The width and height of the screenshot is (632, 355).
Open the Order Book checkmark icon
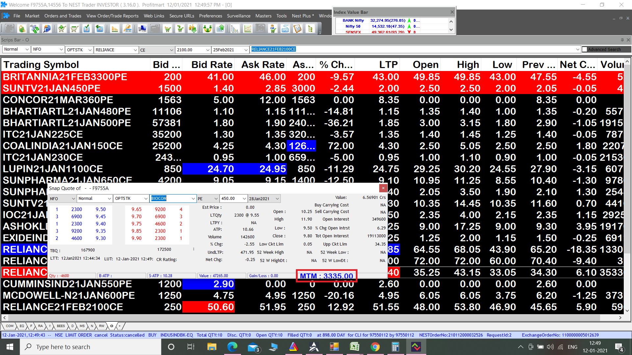click(87, 29)
